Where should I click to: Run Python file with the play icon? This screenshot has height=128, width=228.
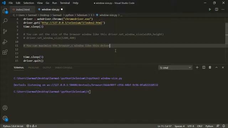click(x=210, y=10)
